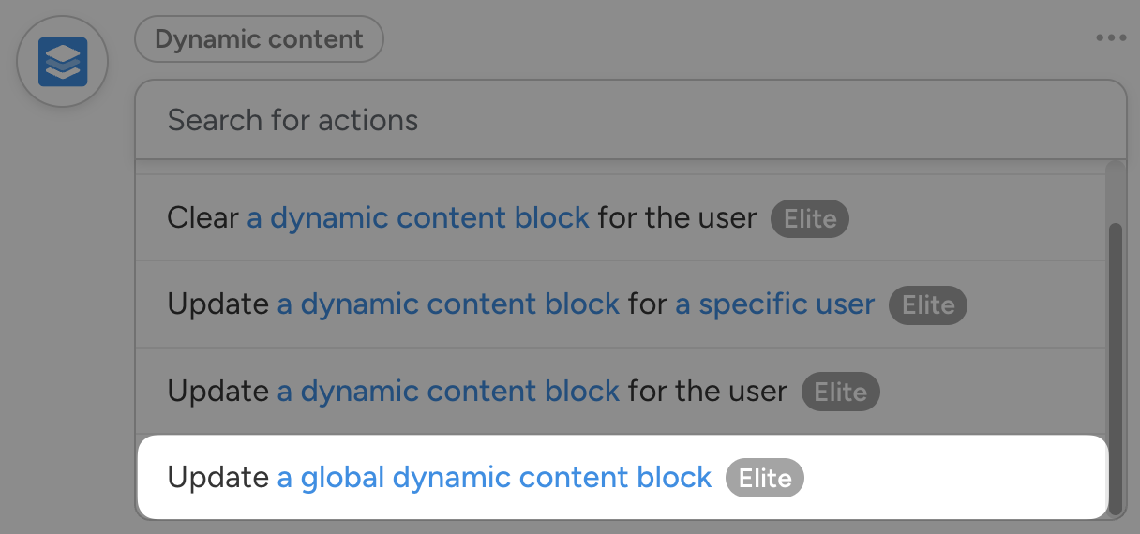The height and width of the screenshot is (534, 1140).
Task: Focus the Search for actions field
Action: pyautogui.click(x=628, y=120)
